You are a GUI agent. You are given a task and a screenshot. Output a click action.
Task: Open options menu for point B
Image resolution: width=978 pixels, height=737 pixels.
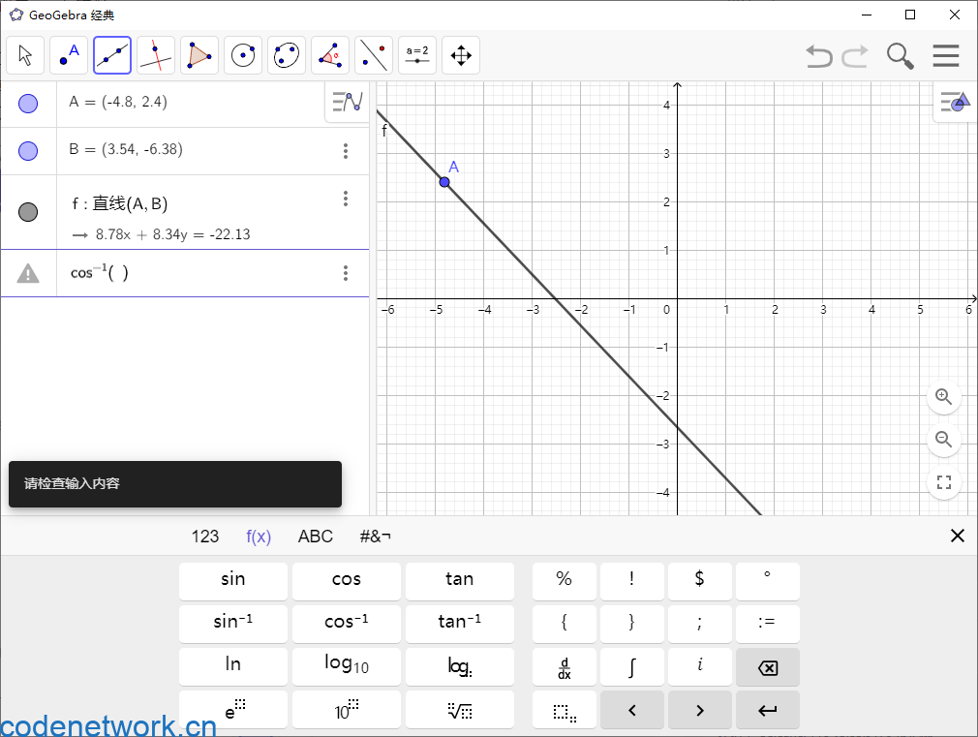tap(346, 151)
